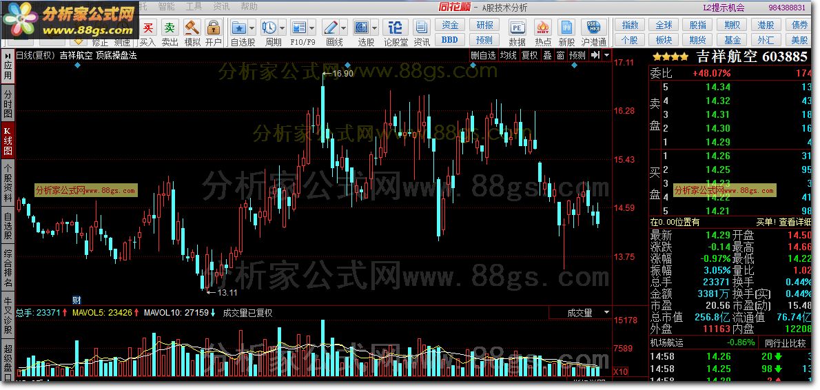Toggle the 窗 window option

(x=560, y=55)
